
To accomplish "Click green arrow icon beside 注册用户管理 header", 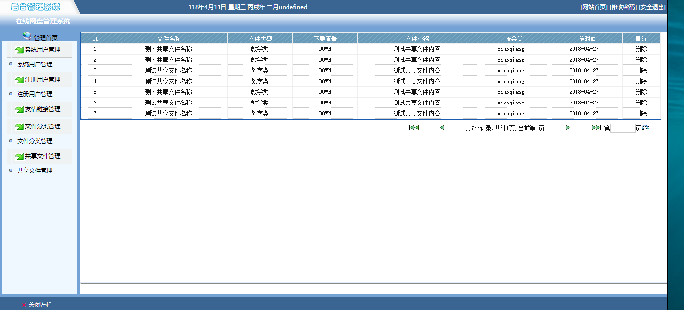I will click(x=20, y=80).
